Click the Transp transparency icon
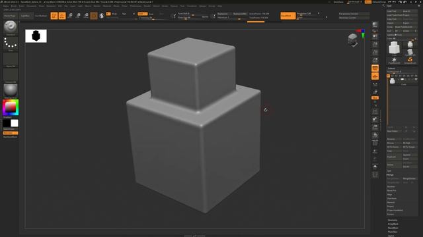This screenshot has width=423, height=237. pos(375,151)
